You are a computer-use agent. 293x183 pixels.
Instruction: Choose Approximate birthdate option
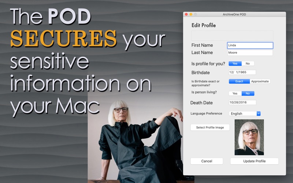pos(260,81)
